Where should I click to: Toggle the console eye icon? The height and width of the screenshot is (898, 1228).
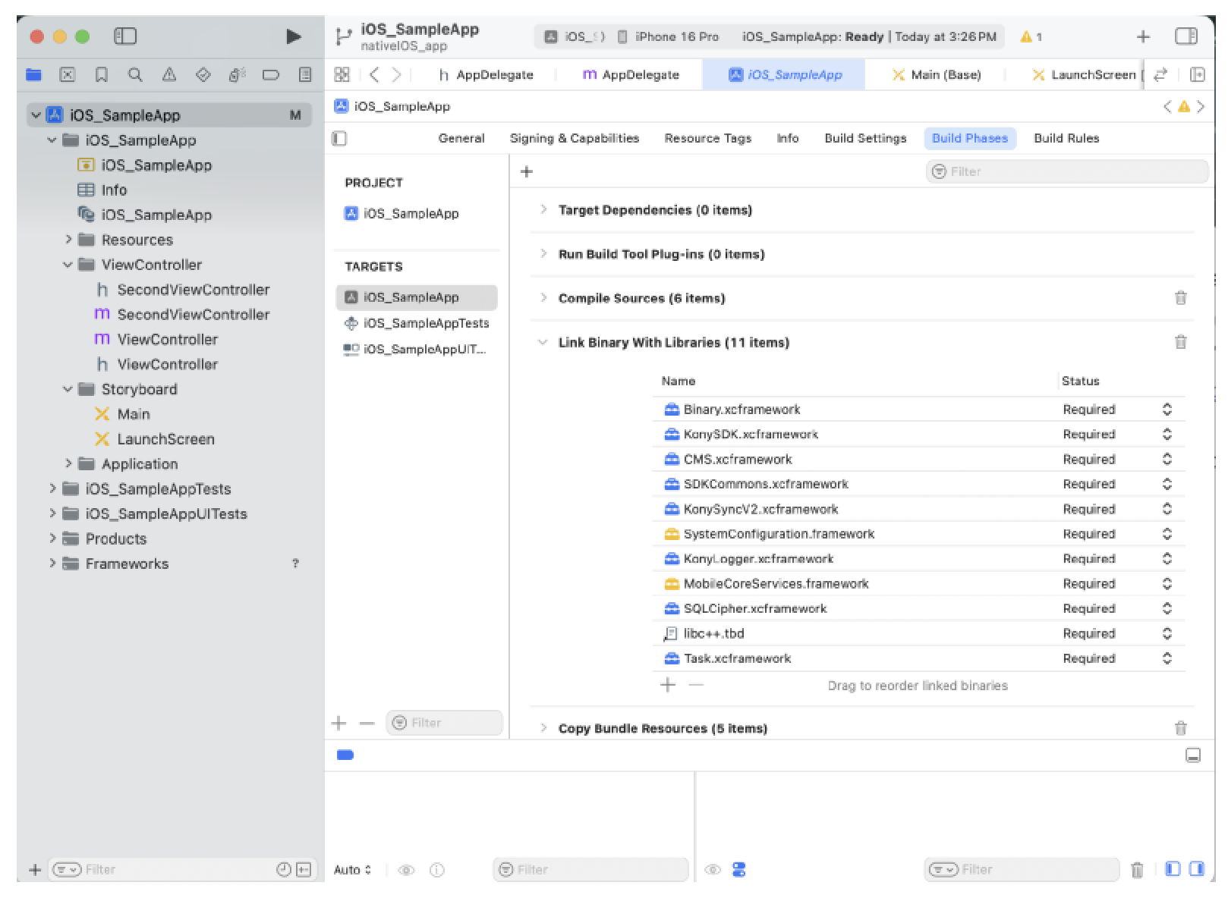tap(713, 870)
